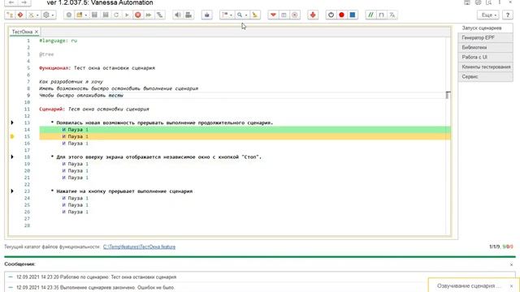Click the grey circled X icon
The image size is (520, 292).
(294, 15)
